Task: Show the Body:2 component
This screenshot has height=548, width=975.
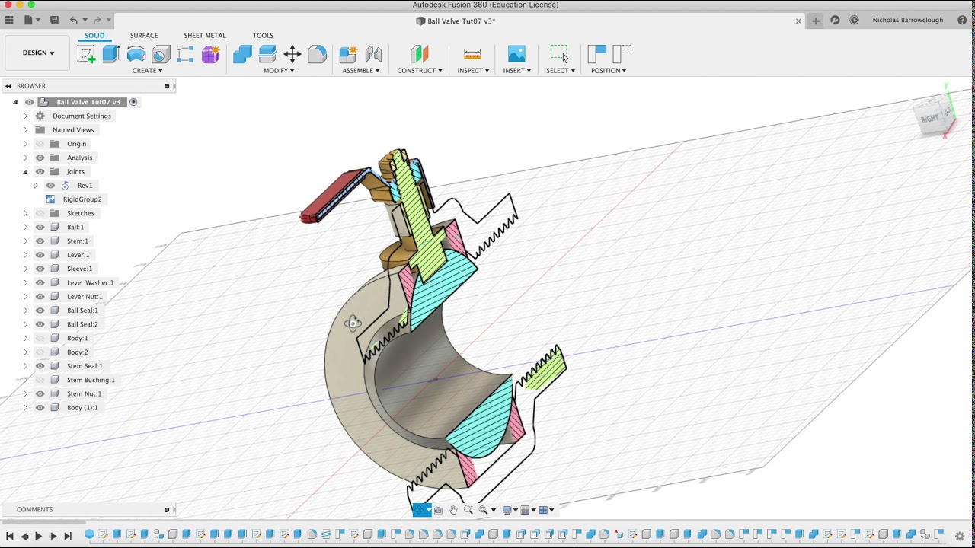Action: (x=40, y=352)
